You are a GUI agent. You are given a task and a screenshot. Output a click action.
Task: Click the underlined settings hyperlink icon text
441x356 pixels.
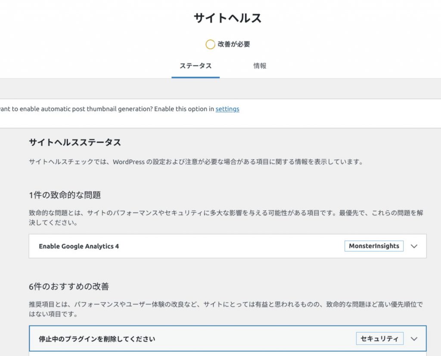tap(227, 109)
